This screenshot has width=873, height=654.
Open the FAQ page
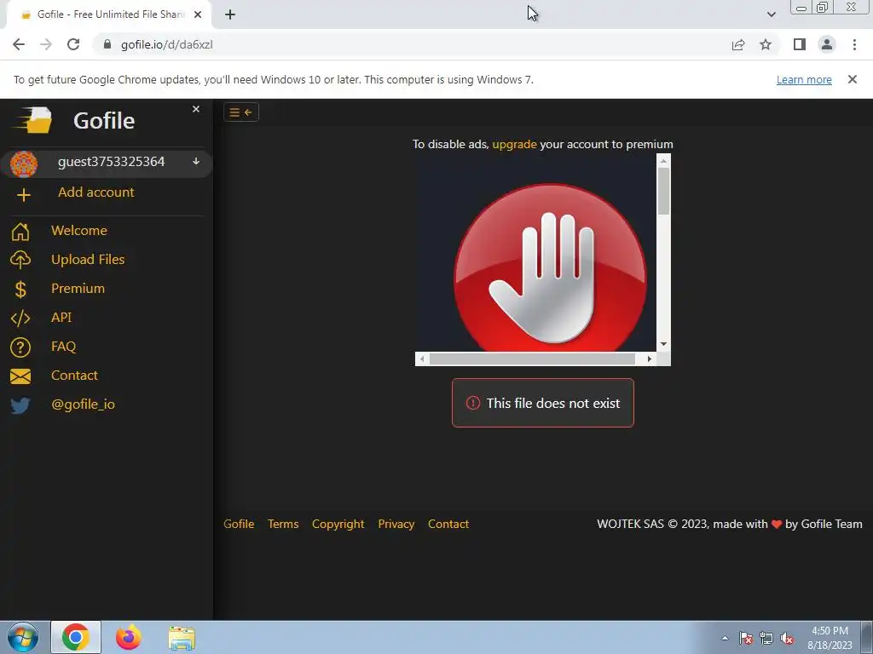(x=63, y=346)
